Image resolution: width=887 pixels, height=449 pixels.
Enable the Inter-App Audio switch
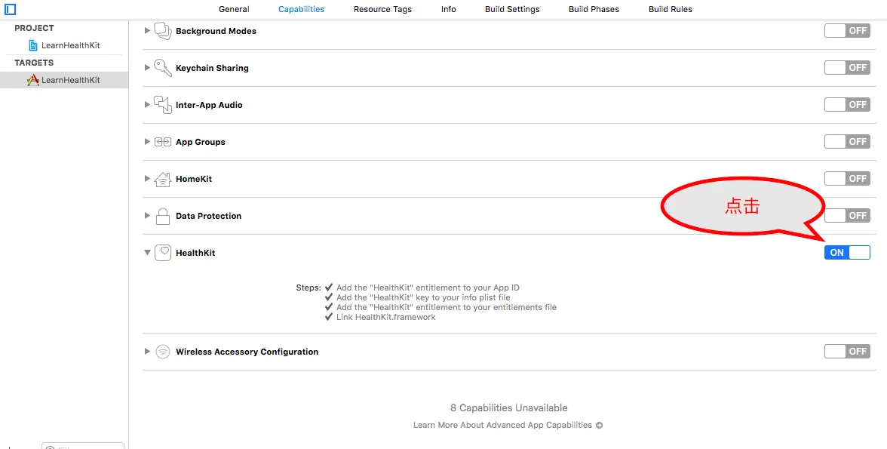pos(847,104)
